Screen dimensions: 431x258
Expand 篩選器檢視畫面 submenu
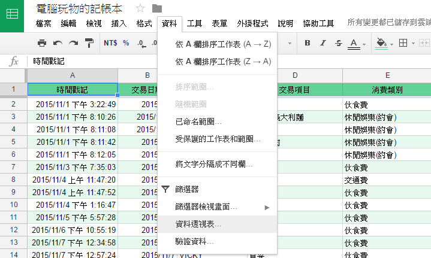[x=218, y=207]
